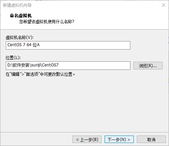Click the 位置 path input field
The width and height of the screenshot is (169, 146).
click(68, 65)
